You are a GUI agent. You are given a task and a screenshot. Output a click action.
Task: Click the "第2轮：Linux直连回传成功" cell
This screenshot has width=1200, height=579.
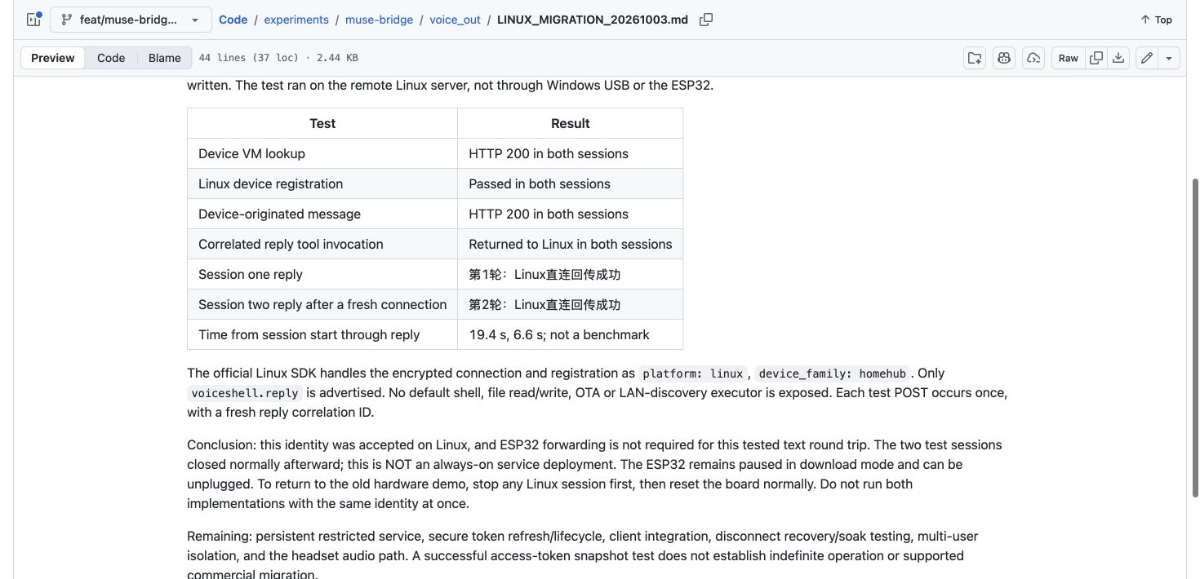[x=570, y=304]
